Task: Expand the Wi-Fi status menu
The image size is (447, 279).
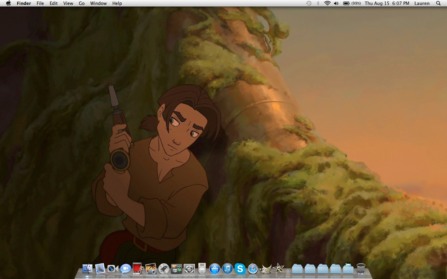Action: (327, 3)
